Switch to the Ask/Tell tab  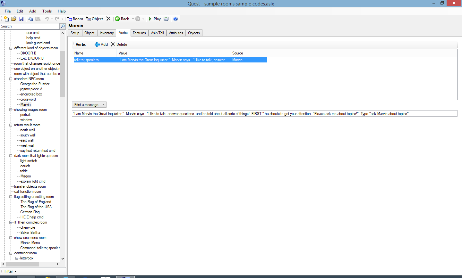[157, 33]
